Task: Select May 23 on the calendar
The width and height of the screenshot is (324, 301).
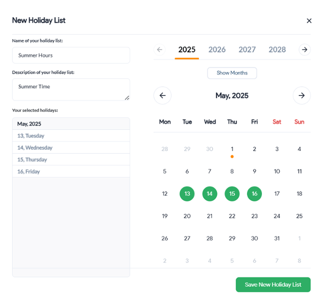Action: tap(255, 216)
